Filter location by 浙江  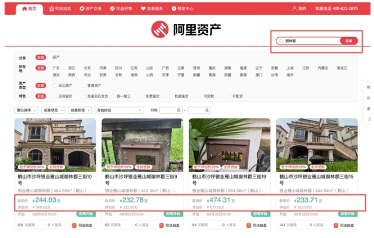(x=72, y=68)
